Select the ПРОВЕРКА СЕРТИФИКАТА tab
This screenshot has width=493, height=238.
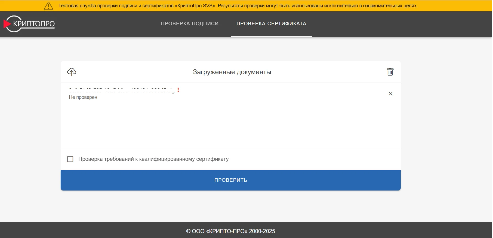[271, 24]
